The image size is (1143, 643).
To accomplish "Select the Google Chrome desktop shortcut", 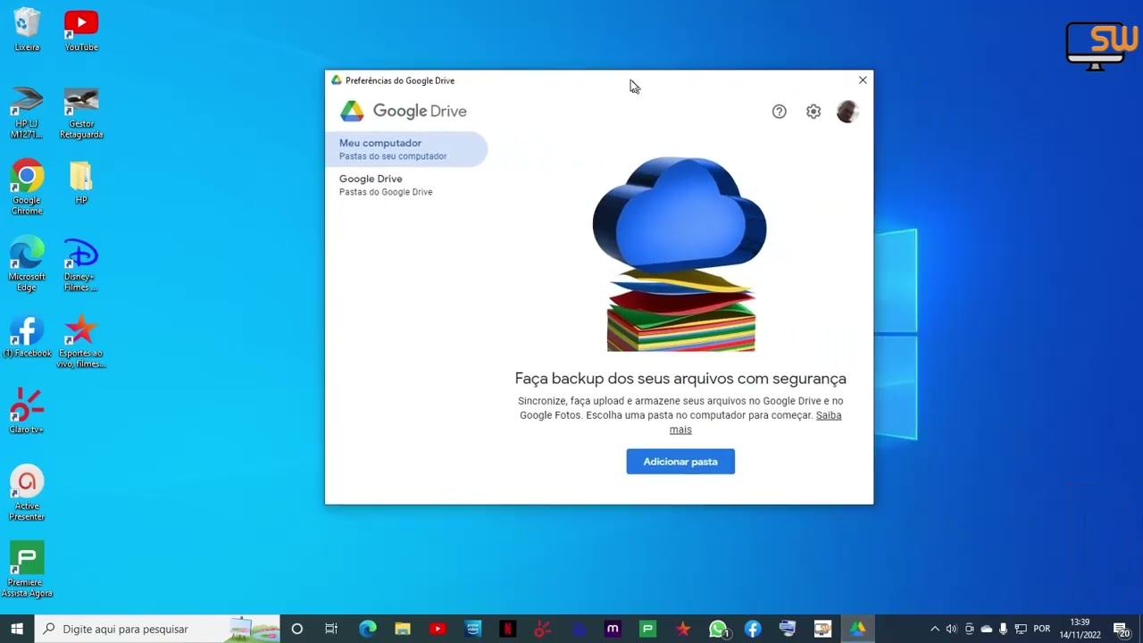I will point(27,188).
